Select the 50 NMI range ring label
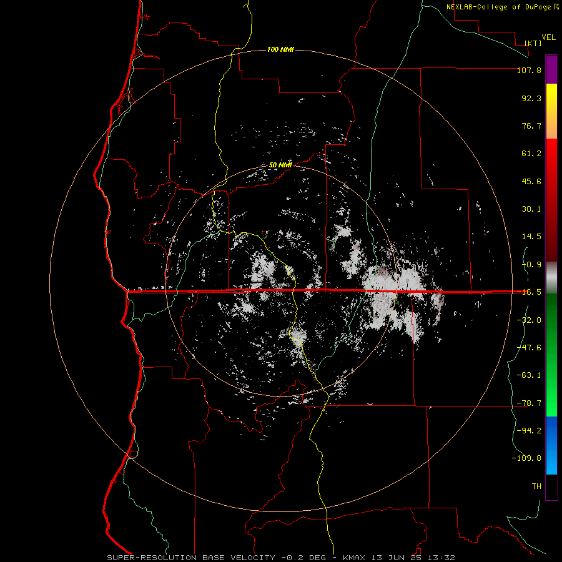The height and width of the screenshot is (562, 562). (280, 165)
